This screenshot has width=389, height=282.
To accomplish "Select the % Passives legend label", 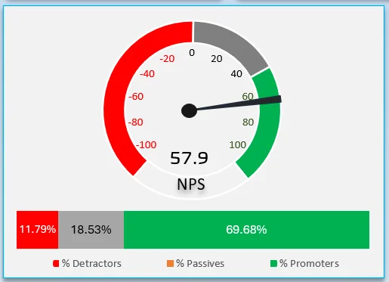I will (x=200, y=264).
